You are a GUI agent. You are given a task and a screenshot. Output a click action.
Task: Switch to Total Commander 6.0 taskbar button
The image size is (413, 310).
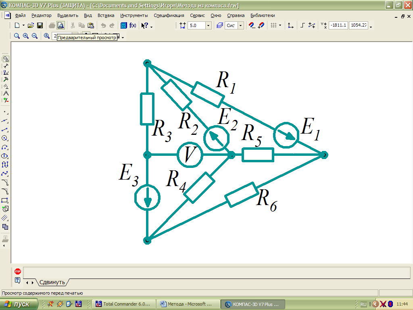[124, 304]
